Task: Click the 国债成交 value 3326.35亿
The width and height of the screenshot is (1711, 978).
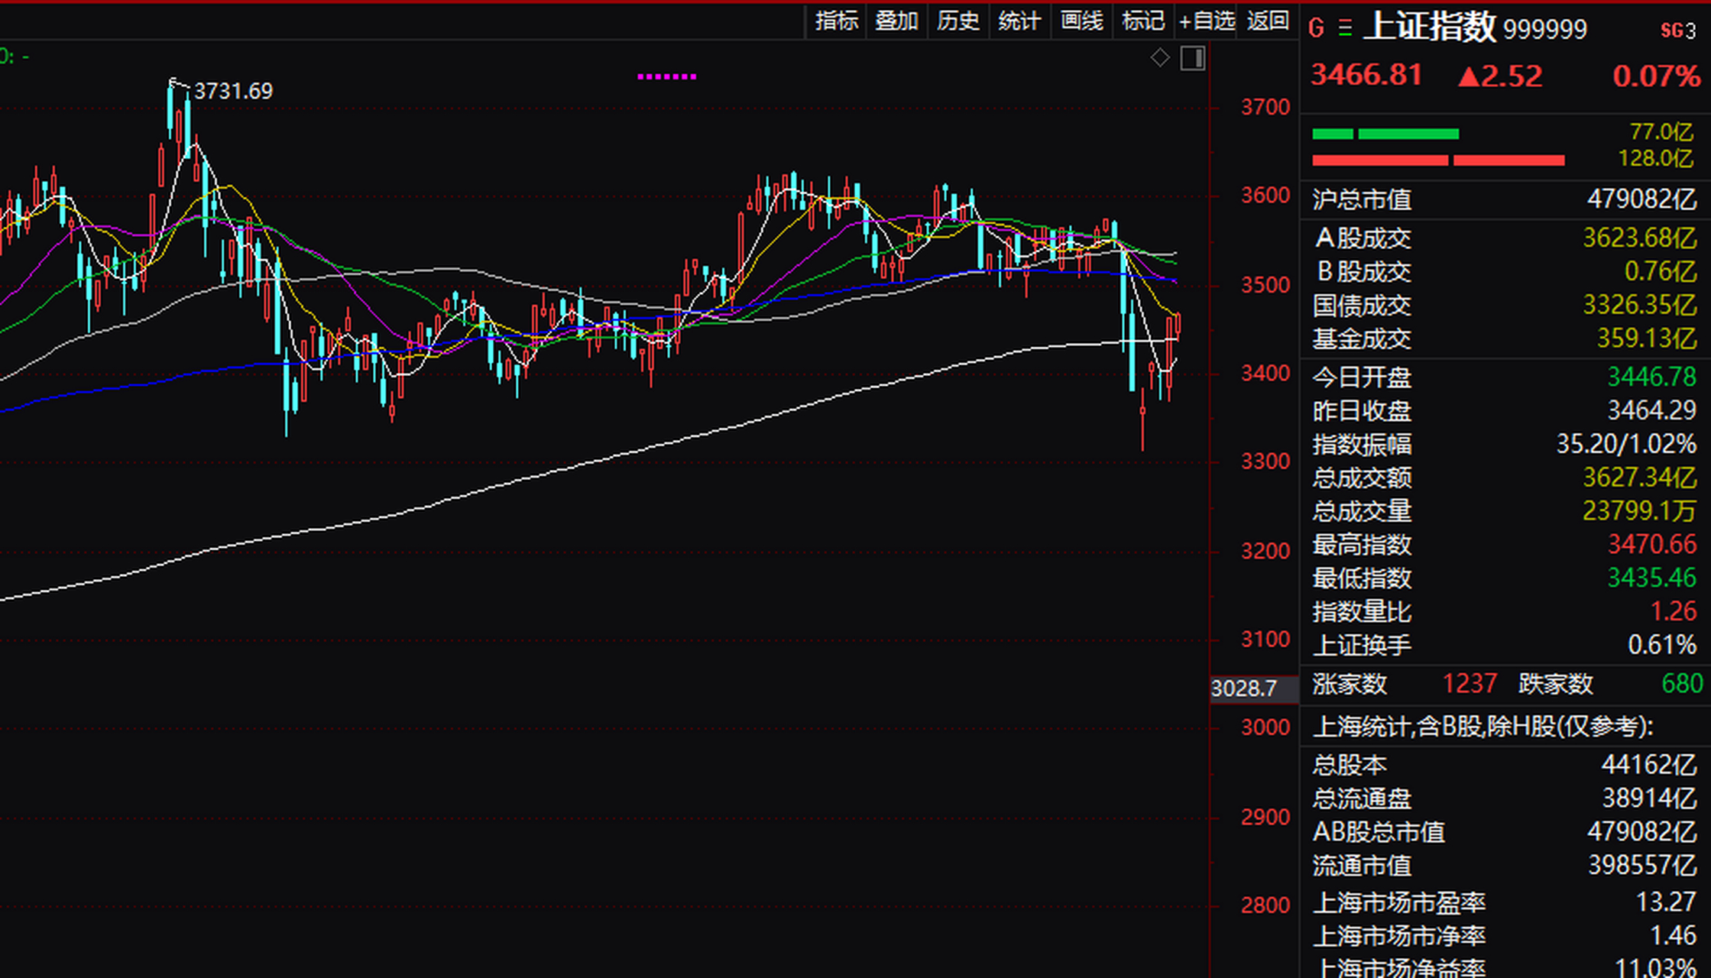Action: [x=1639, y=305]
